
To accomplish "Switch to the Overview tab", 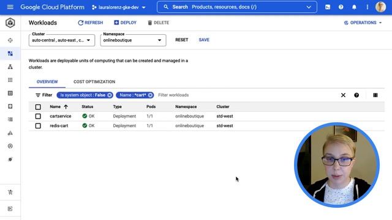I will click(47, 81).
